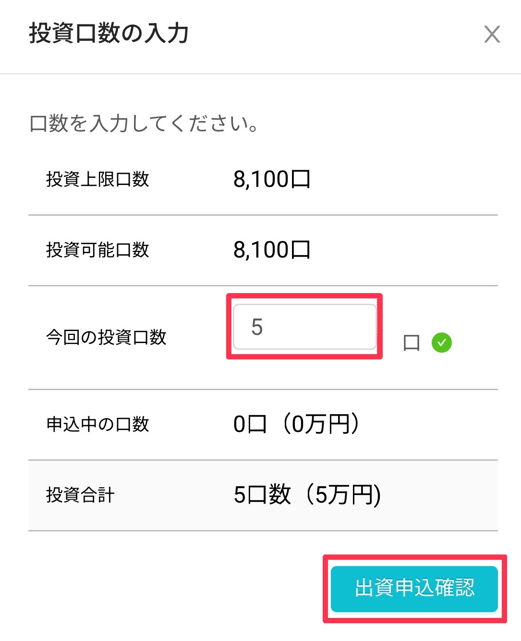
Task: Select the 投資可能口数 label
Action: click(97, 250)
